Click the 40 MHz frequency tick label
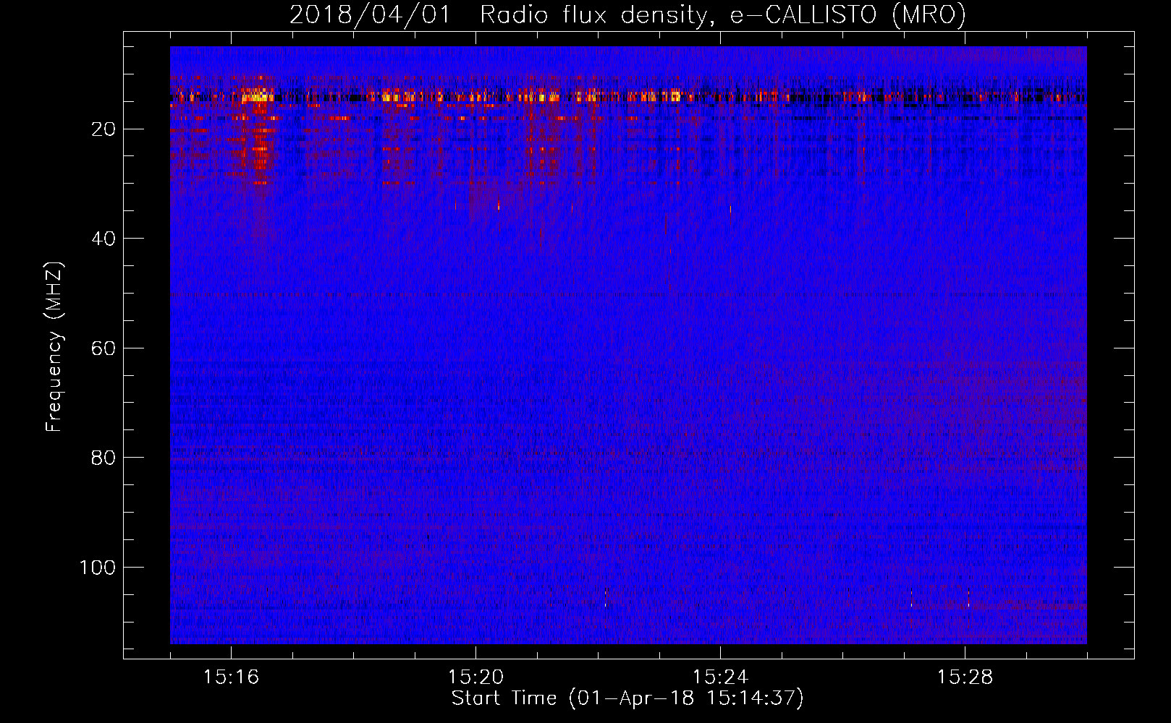Image resolution: width=1171 pixels, height=723 pixels. tap(103, 239)
